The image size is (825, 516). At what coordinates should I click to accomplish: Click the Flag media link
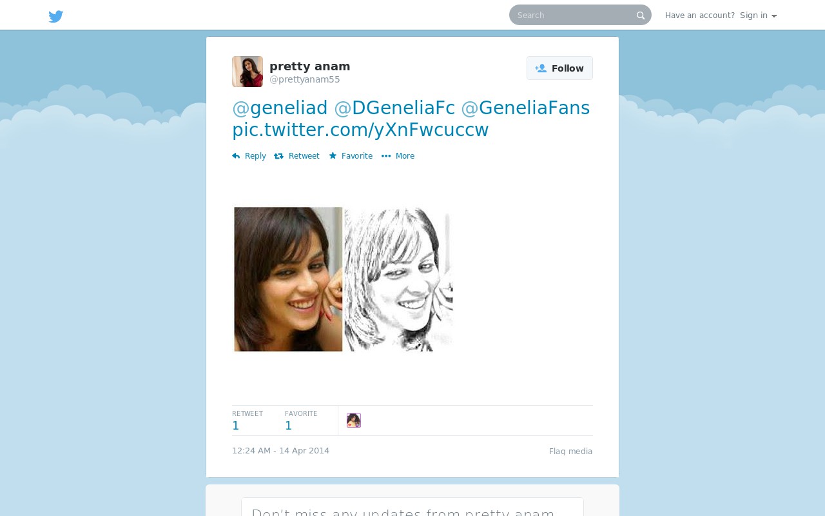(570, 451)
